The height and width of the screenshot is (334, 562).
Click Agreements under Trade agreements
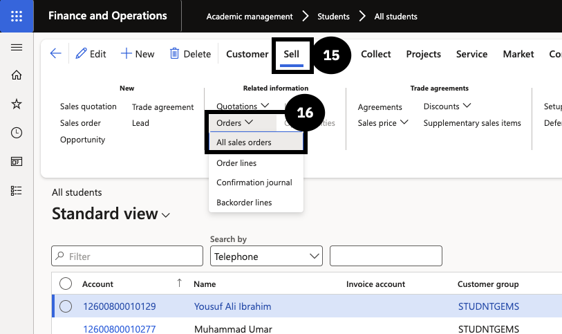tap(380, 106)
